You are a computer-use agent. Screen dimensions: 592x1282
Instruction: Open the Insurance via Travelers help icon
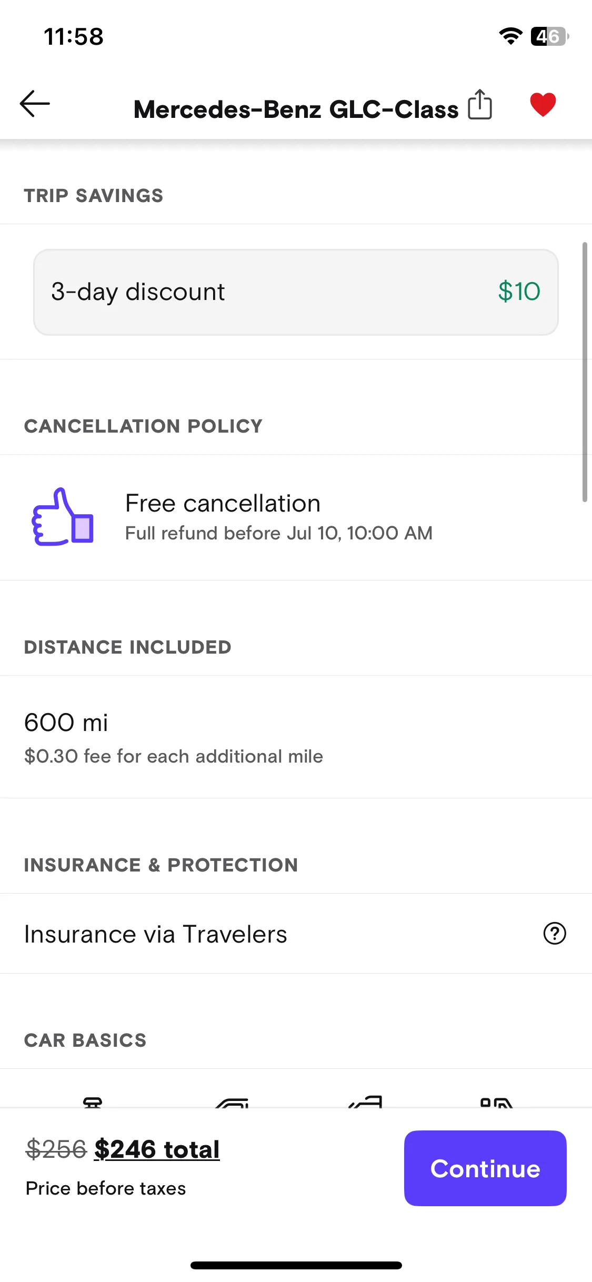point(554,934)
